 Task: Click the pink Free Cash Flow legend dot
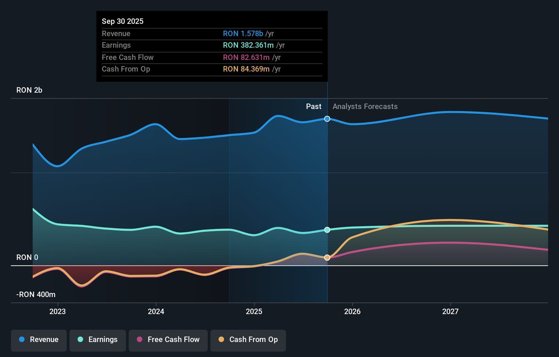coord(139,340)
